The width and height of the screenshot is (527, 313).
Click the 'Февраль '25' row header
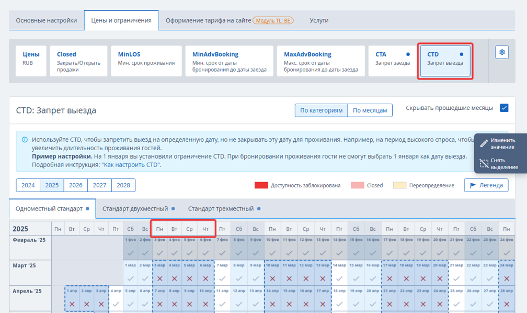[30, 248]
